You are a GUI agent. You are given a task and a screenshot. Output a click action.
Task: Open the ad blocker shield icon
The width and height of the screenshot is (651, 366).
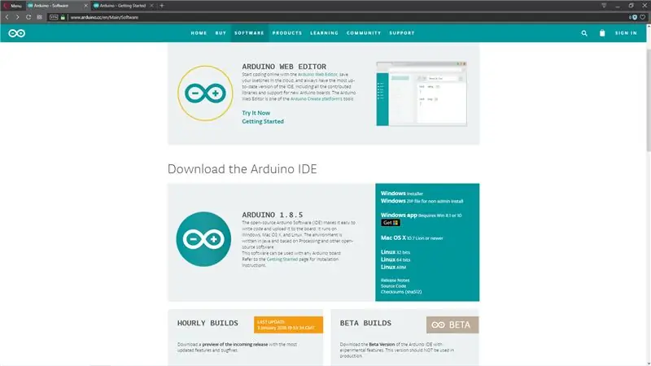634,17
